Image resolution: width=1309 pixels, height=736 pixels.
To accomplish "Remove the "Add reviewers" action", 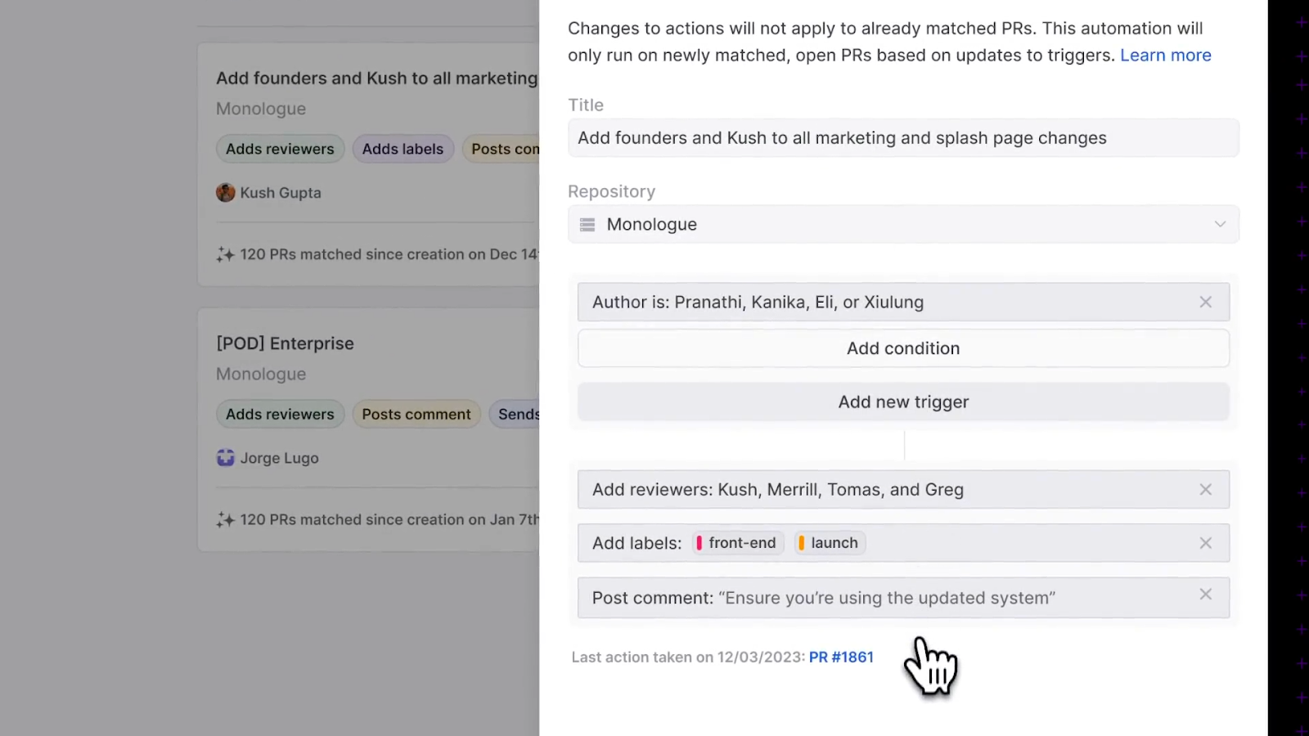I will (x=1205, y=489).
